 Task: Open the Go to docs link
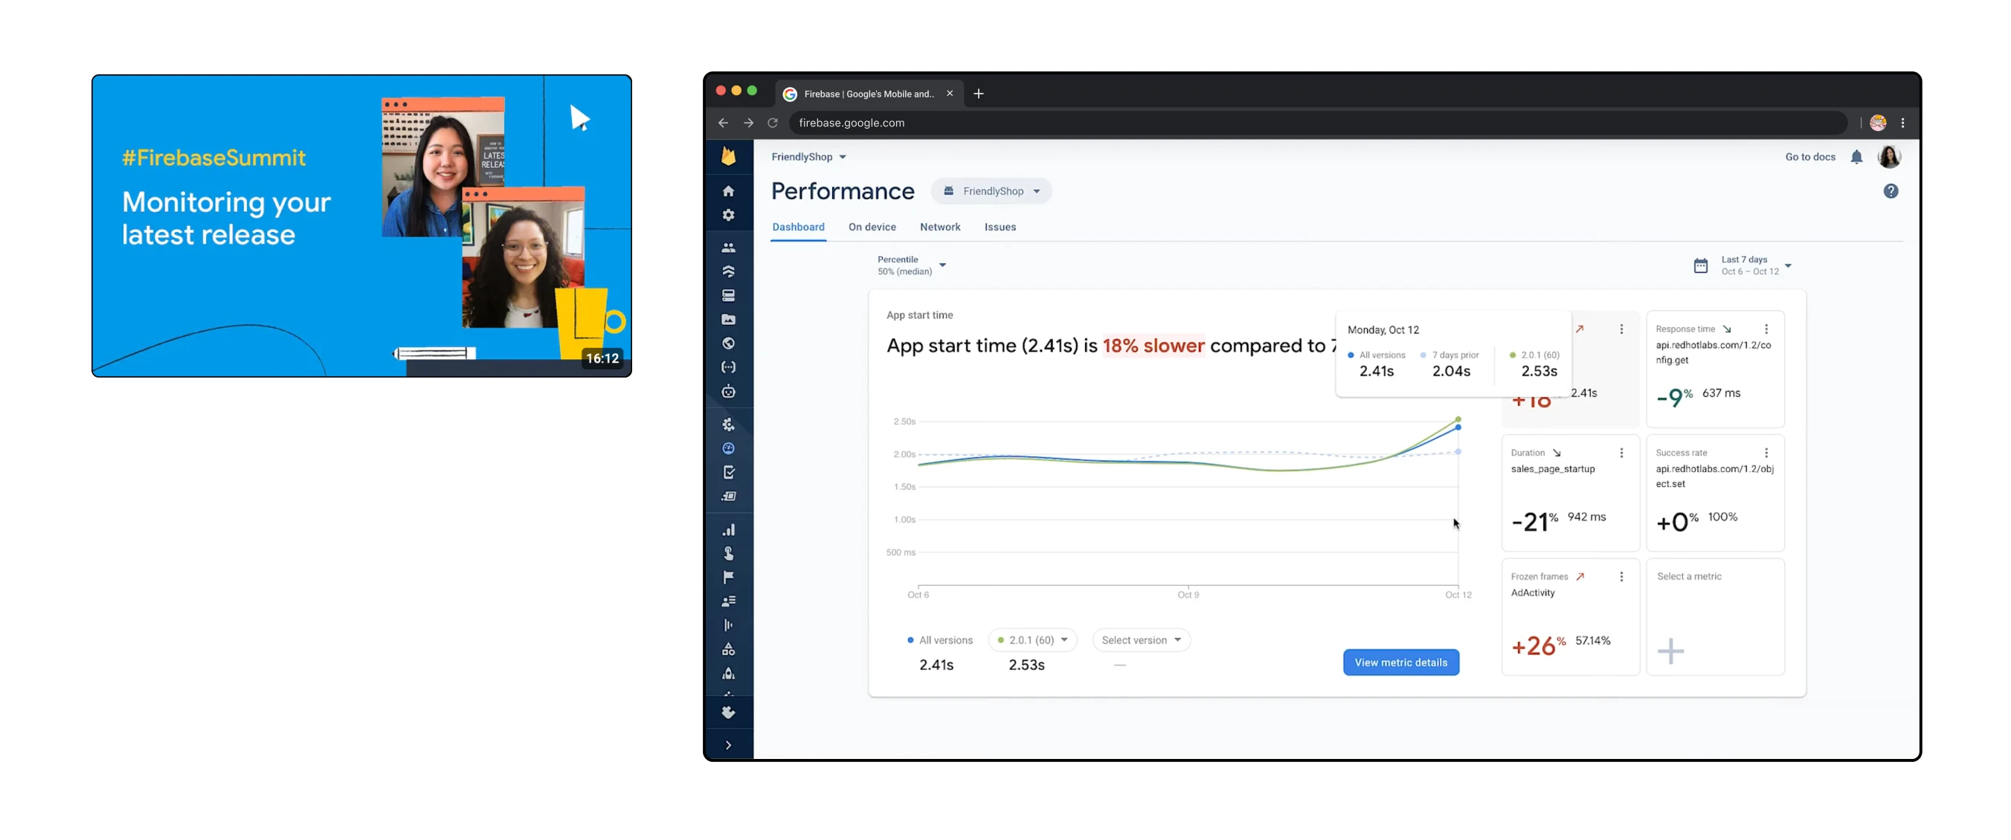tap(1809, 157)
